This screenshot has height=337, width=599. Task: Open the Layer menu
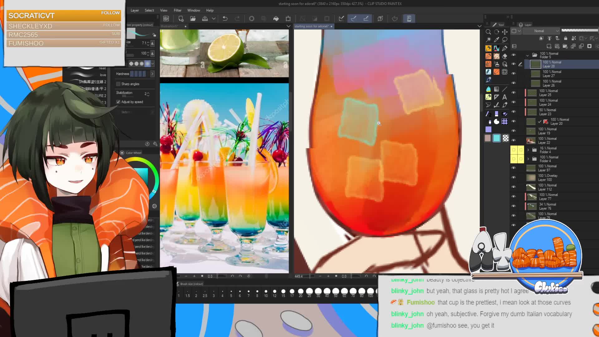click(135, 10)
